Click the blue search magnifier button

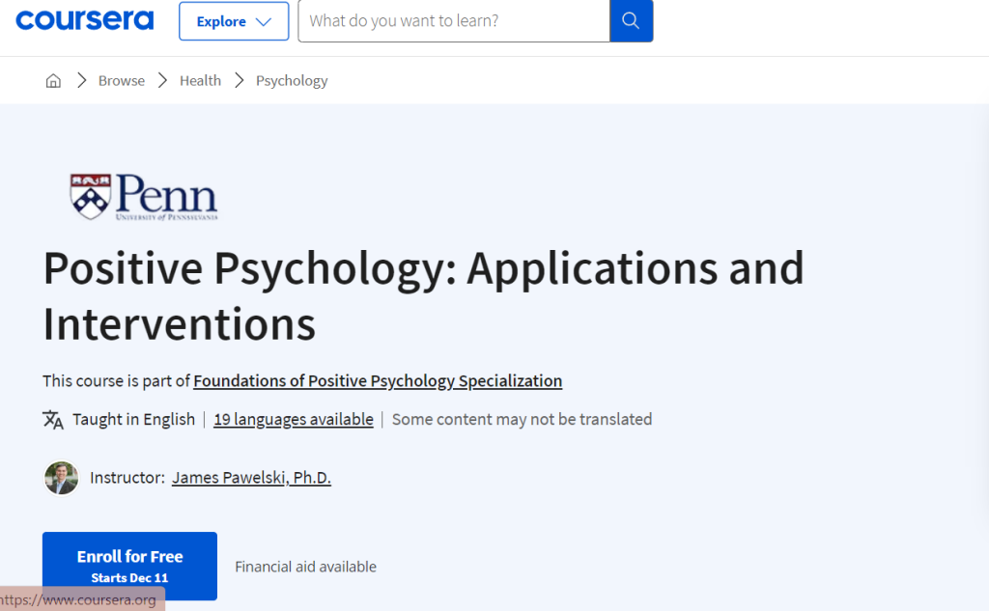pos(631,21)
